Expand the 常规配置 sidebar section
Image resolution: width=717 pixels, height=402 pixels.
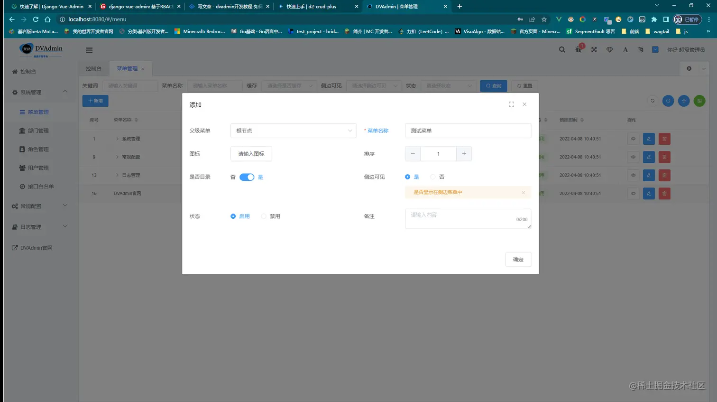click(32, 206)
